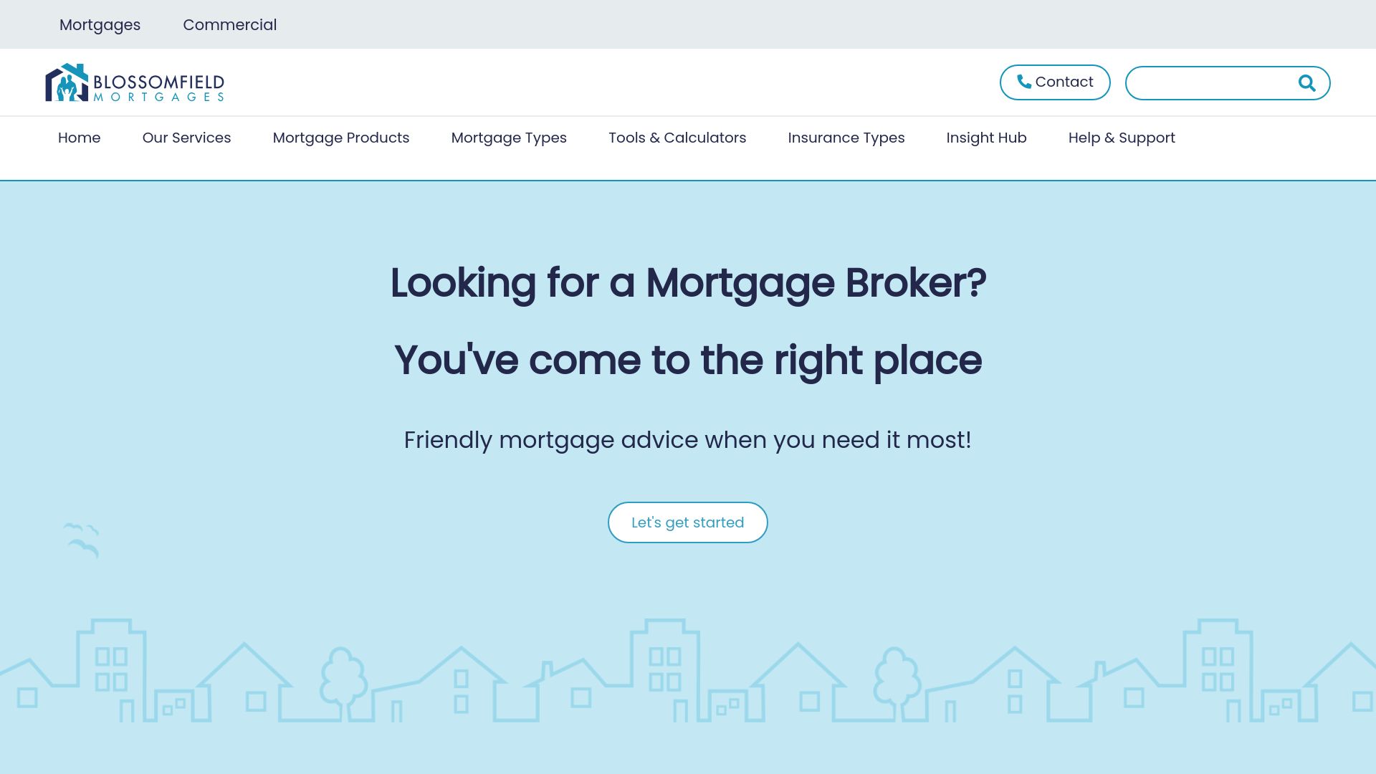Click the Contact button with phone icon
This screenshot has width=1376, height=774.
click(x=1055, y=82)
